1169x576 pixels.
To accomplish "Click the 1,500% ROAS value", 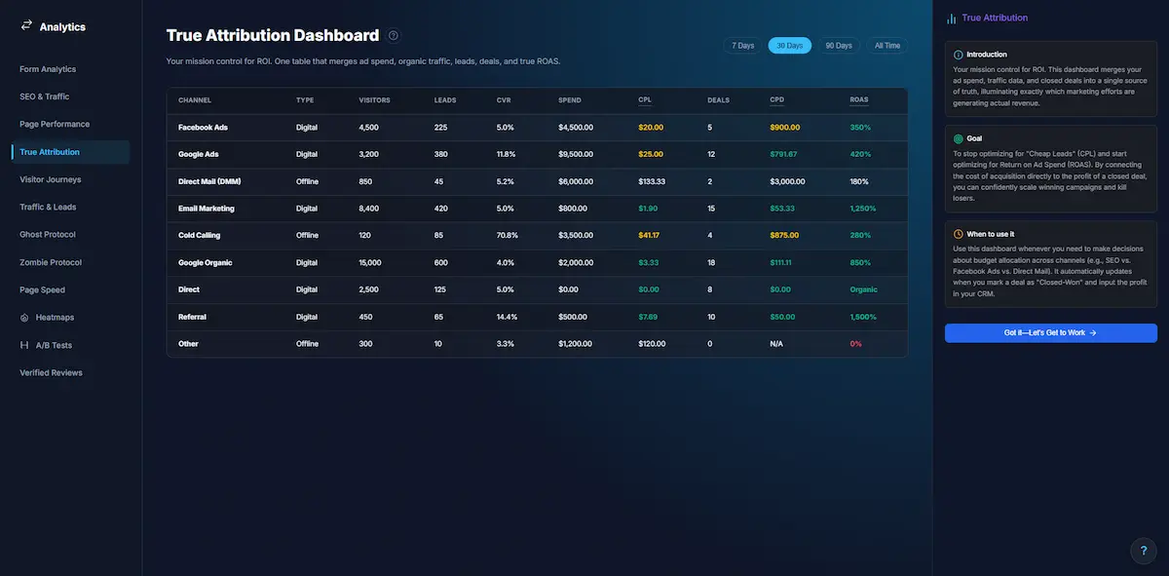I will (863, 317).
